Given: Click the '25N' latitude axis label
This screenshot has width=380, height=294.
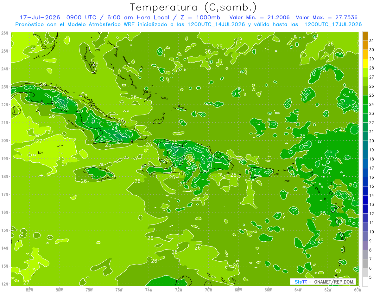Looking at the screenshot, I should tap(5, 51).
